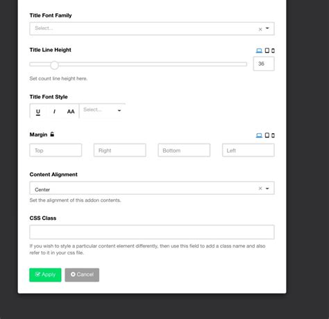This screenshot has width=329, height=319.
Task: Toggle italic title font style
Action: pos(54,112)
